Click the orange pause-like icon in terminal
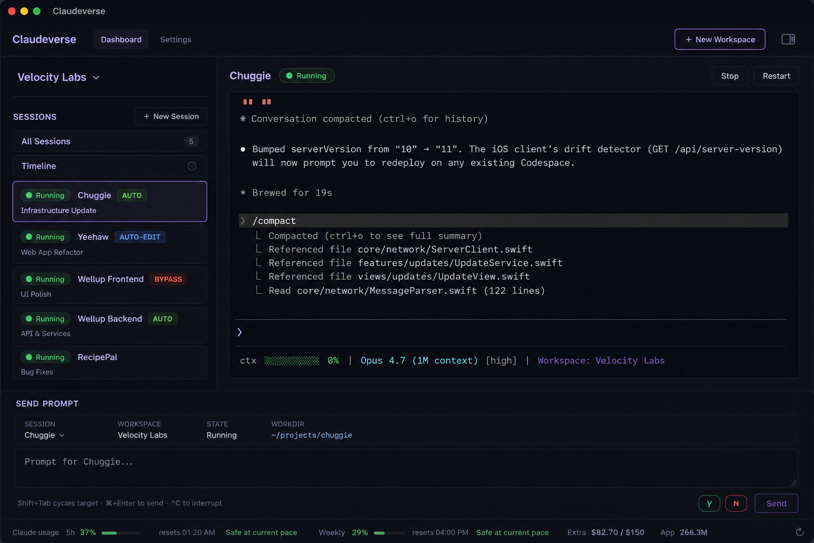 pos(257,102)
